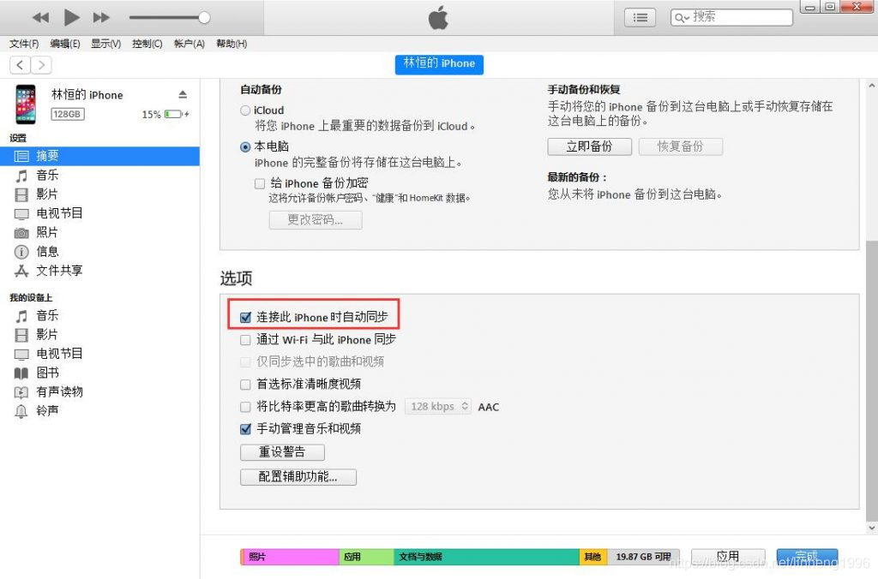Click the 信息 info icon

[x=21, y=252]
